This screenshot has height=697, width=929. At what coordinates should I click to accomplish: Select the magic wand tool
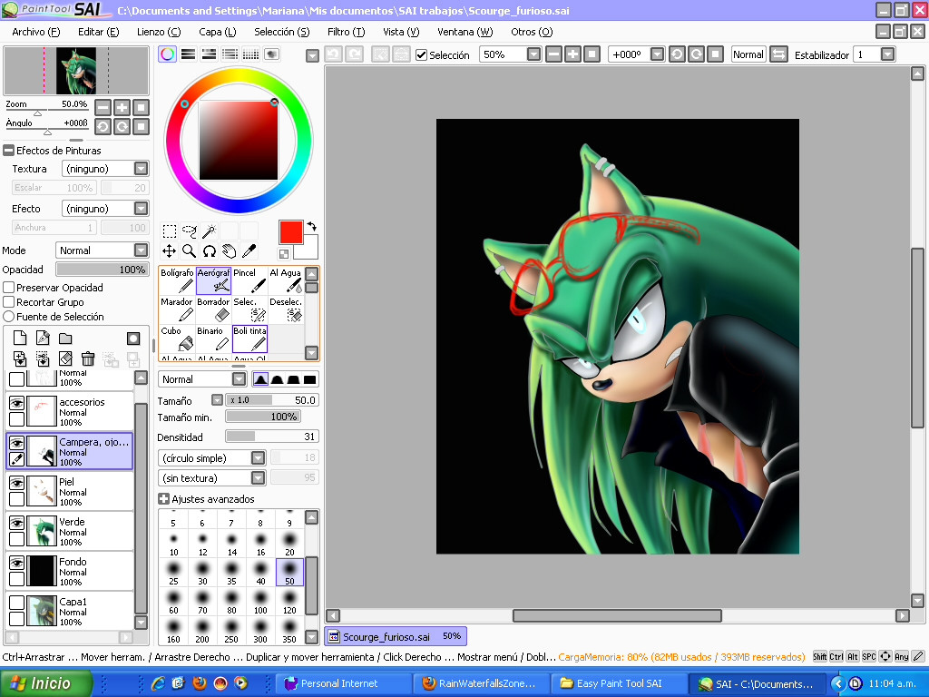210,231
